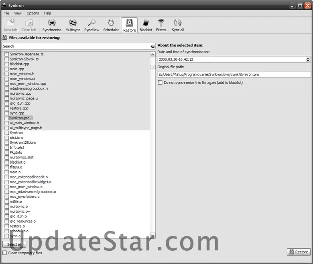This screenshot has height=264, width=313.
Task: Check the restore.cpp checkbox
Action: tap(7, 108)
